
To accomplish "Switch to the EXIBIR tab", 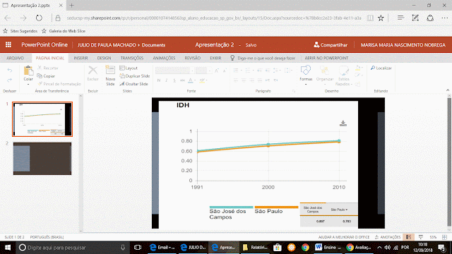I will pos(215,58).
